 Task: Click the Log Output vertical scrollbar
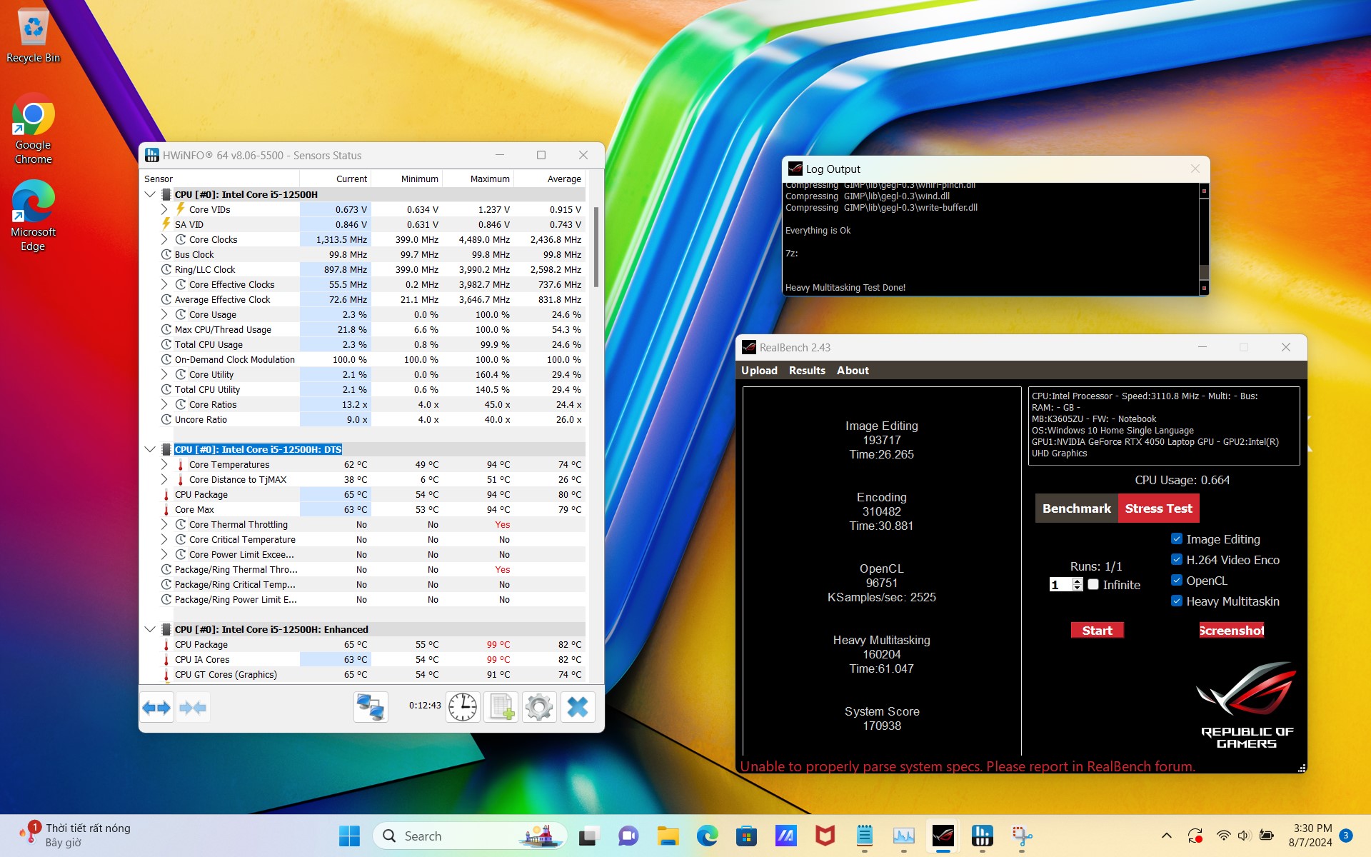(1204, 239)
